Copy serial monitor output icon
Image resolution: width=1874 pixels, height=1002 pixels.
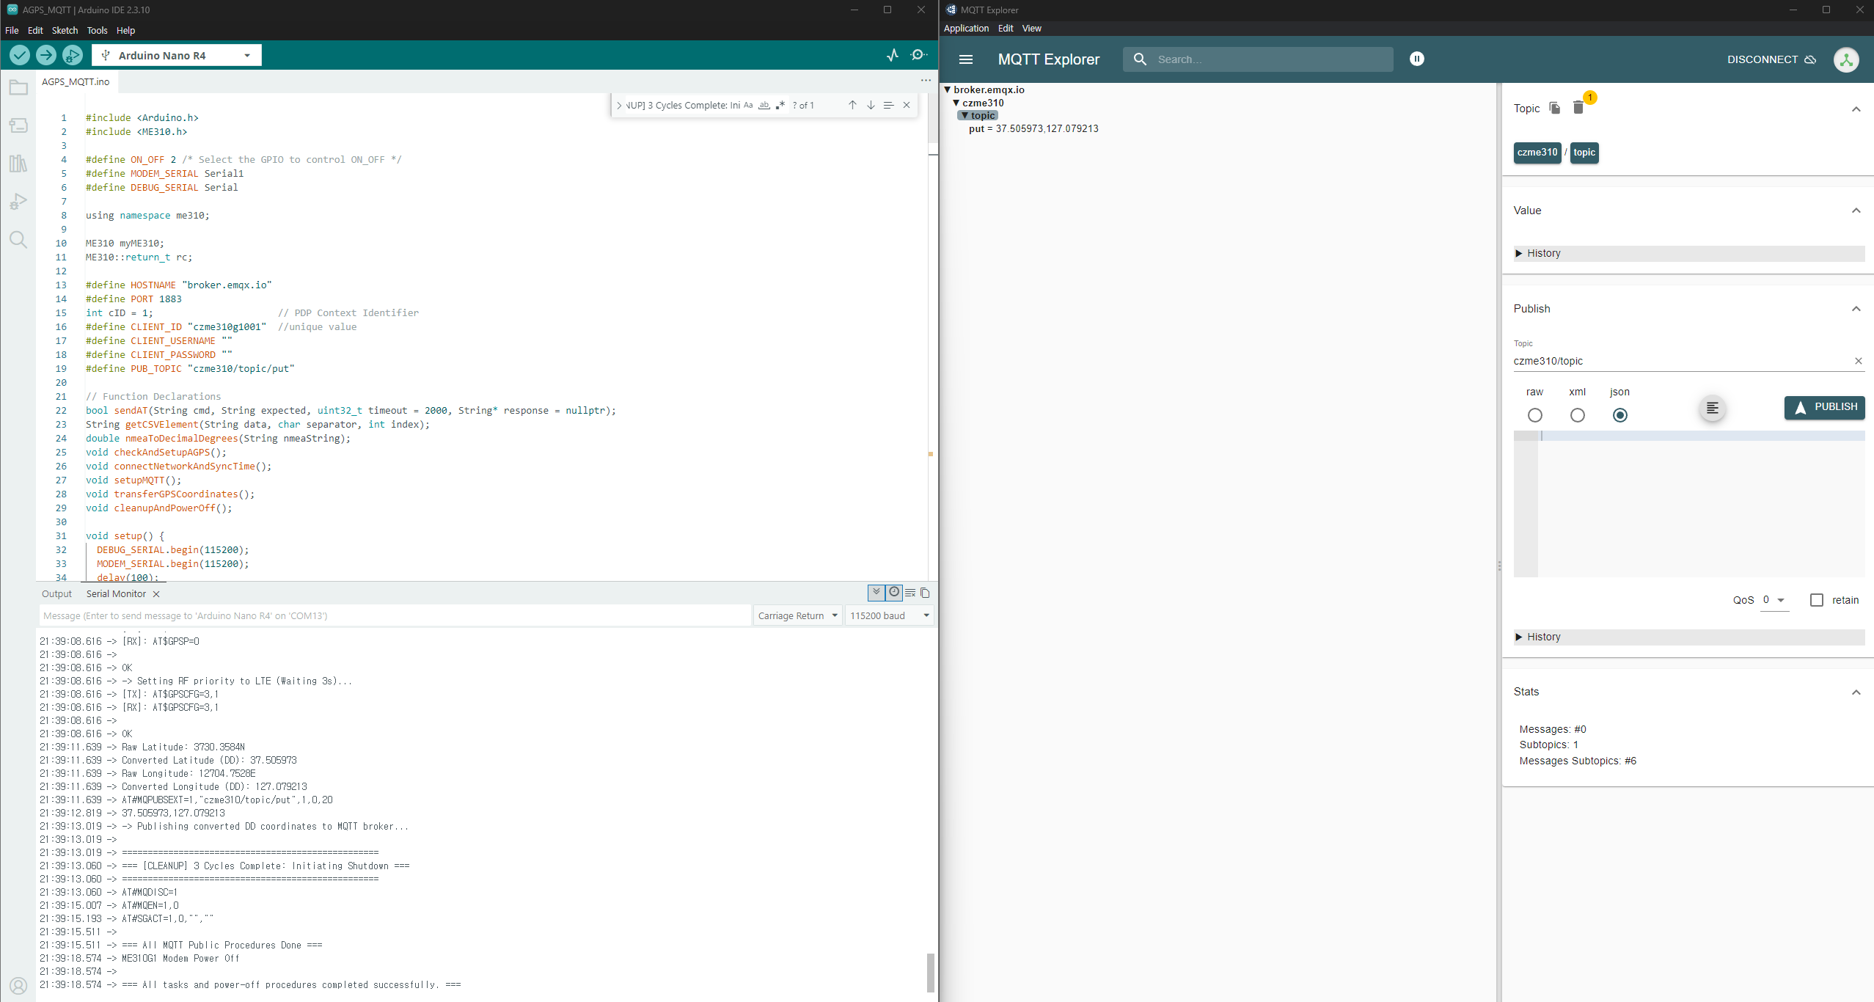[x=925, y=593]
